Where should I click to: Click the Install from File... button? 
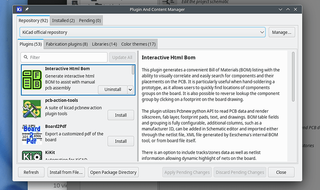pos(66,172)
